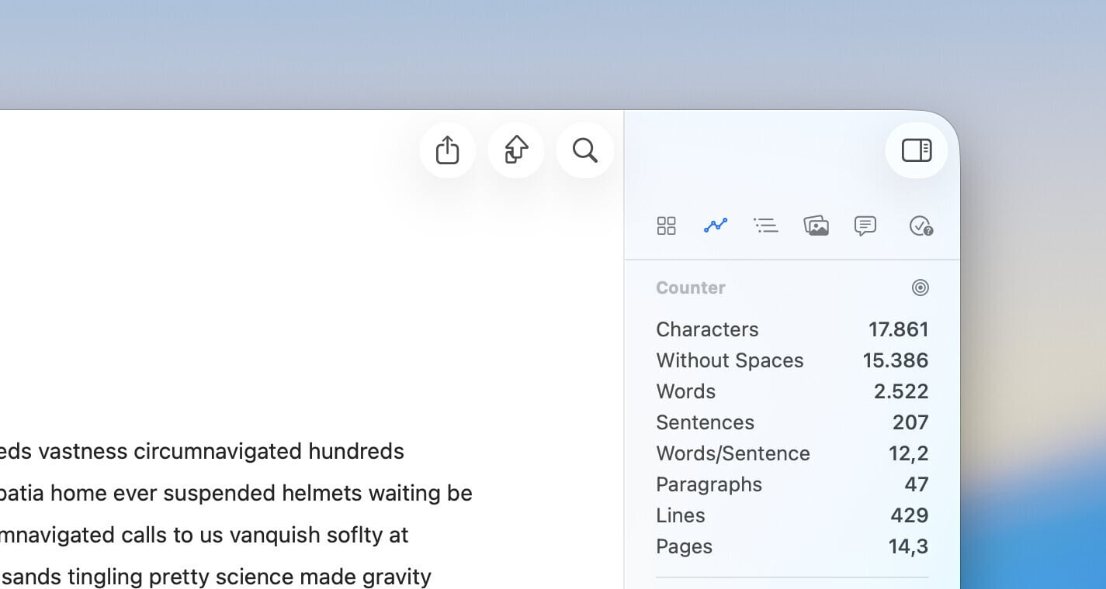Viewport: 1106px width, 589px height.
Task: Open the Overview grid view
Action: point(666,226)
